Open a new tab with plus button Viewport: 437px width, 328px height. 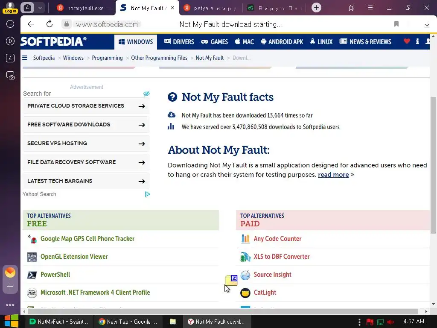pos(316,8)
